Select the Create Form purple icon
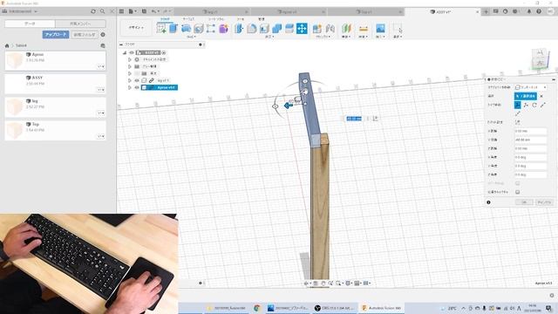 (x=223, y=29)
